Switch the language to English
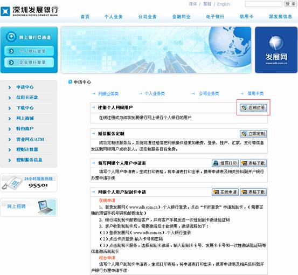The height and width of the screenshot is (275, 298). pos(224,4)
